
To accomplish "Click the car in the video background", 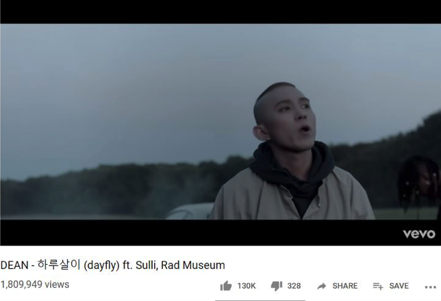I will (x=189, y=211).
